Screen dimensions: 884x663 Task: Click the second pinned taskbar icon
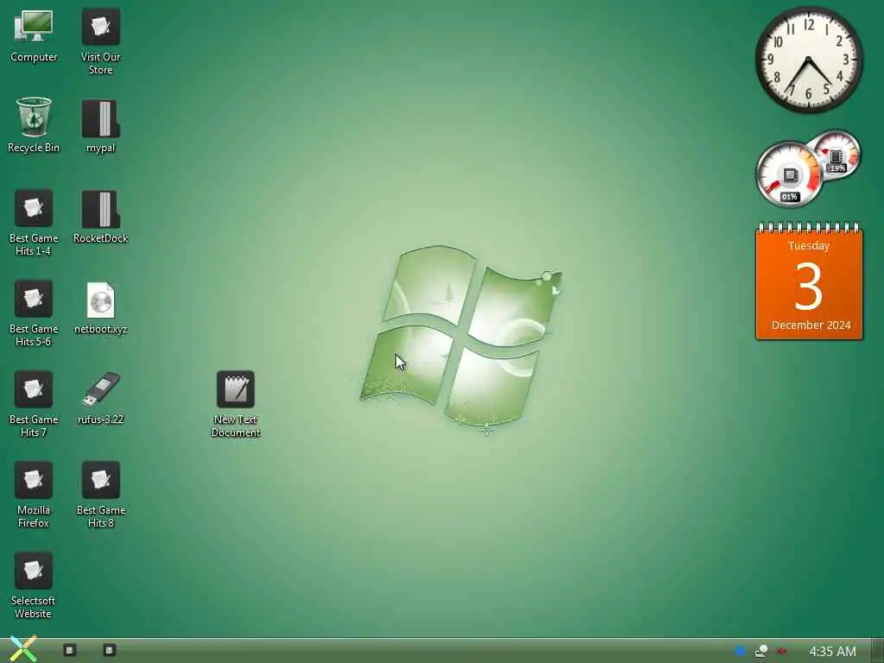110,651
